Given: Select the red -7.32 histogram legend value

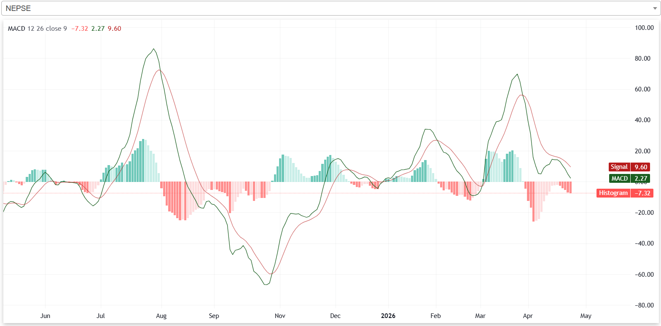Looking at the screenshot, I should [79, 29].
